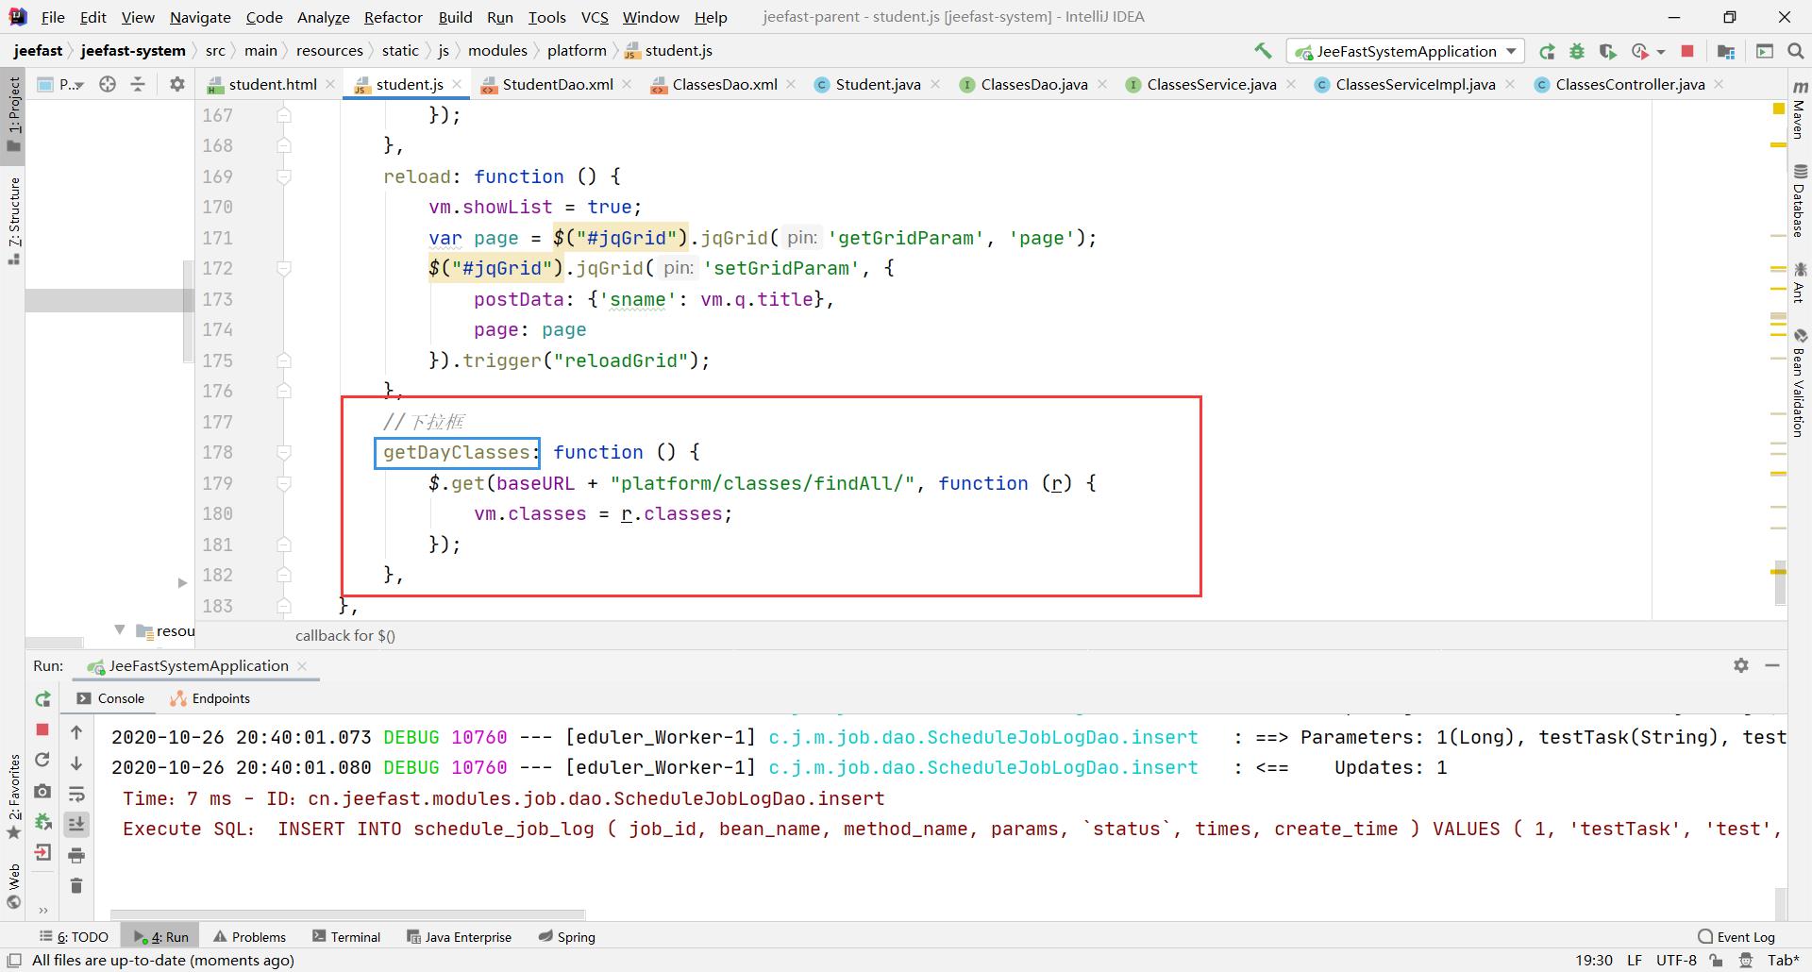Toggle the Maven tool window
1812x972 pixels.
(x=1799, y=111)
